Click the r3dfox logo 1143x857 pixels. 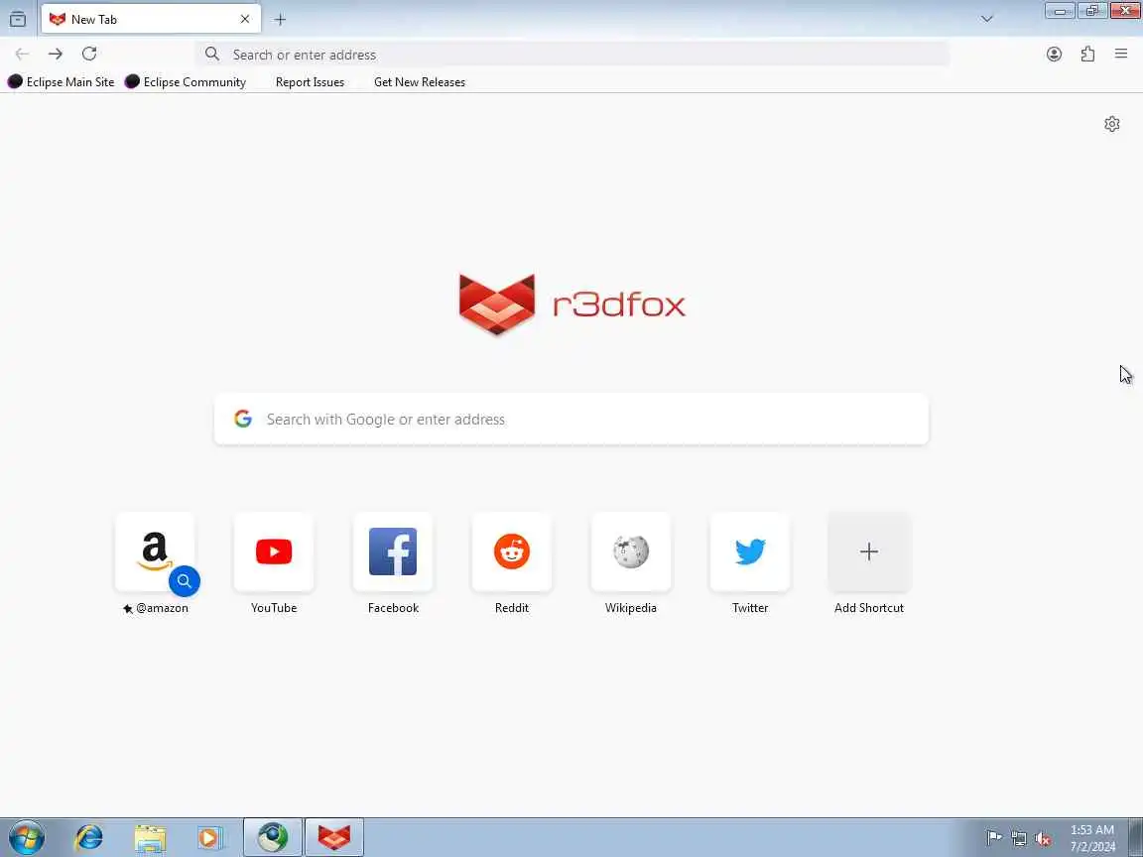click(x=572, y=304)
